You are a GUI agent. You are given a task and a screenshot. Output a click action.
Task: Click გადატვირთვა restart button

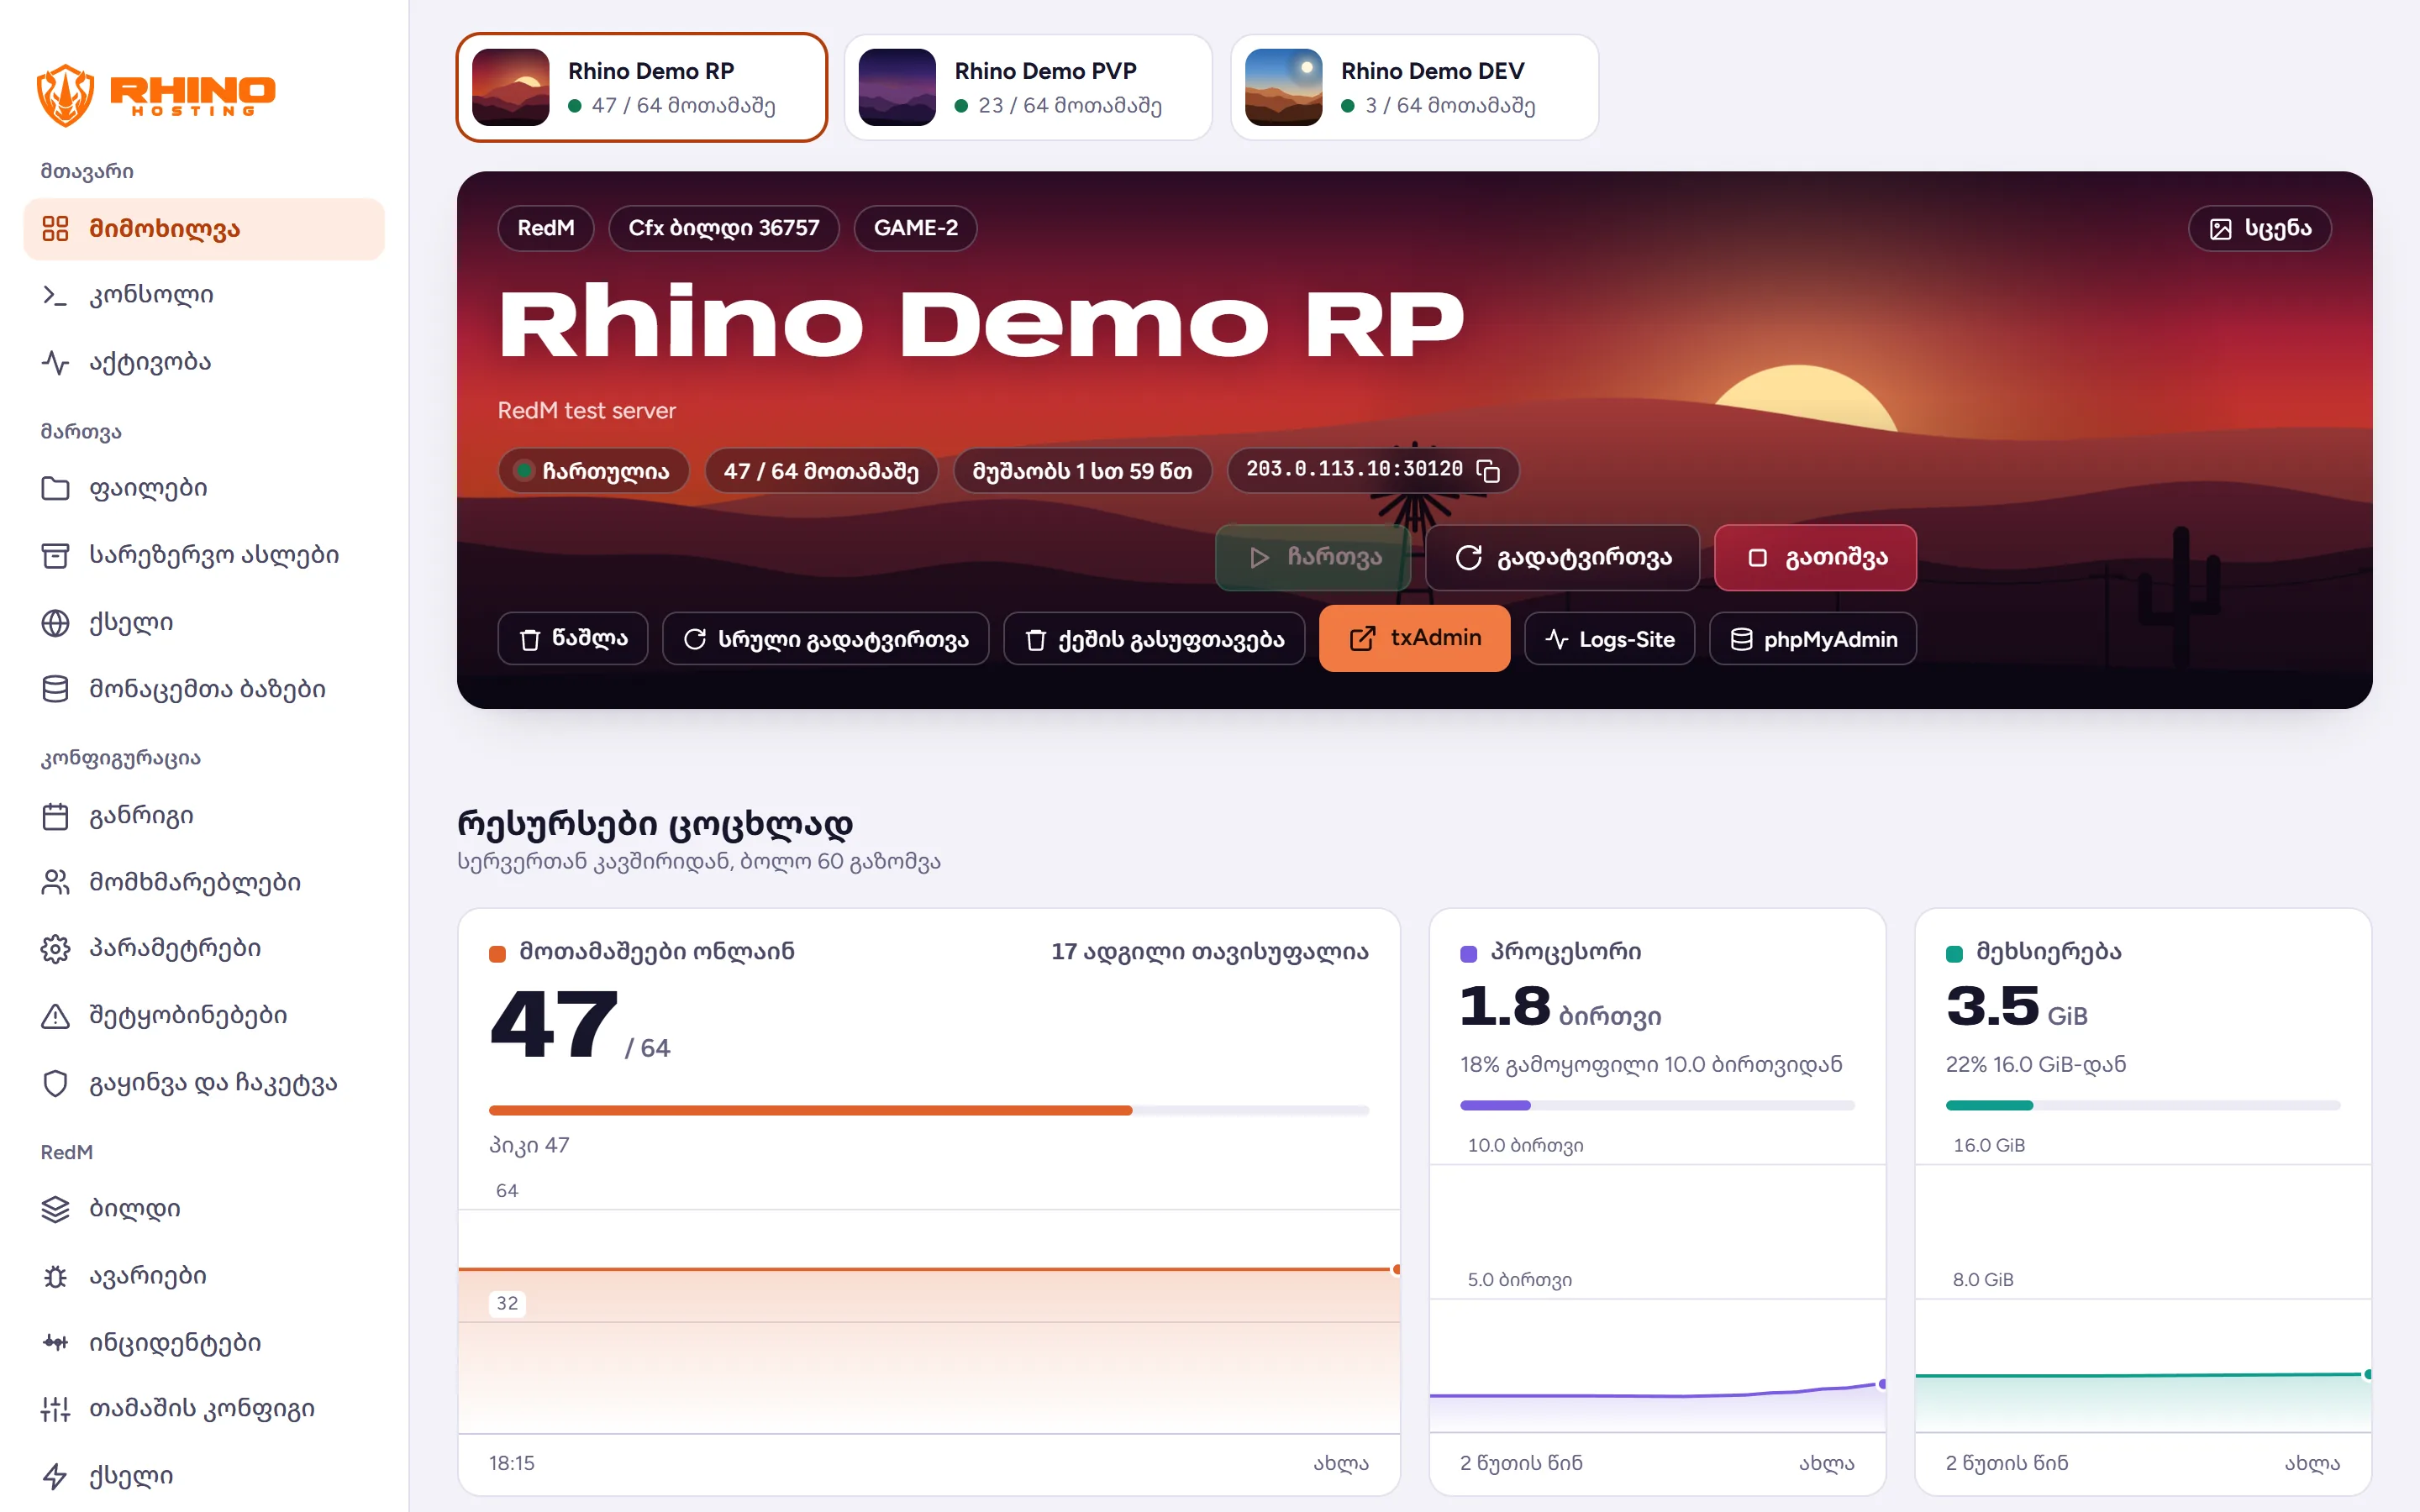tap(1562, 557)
